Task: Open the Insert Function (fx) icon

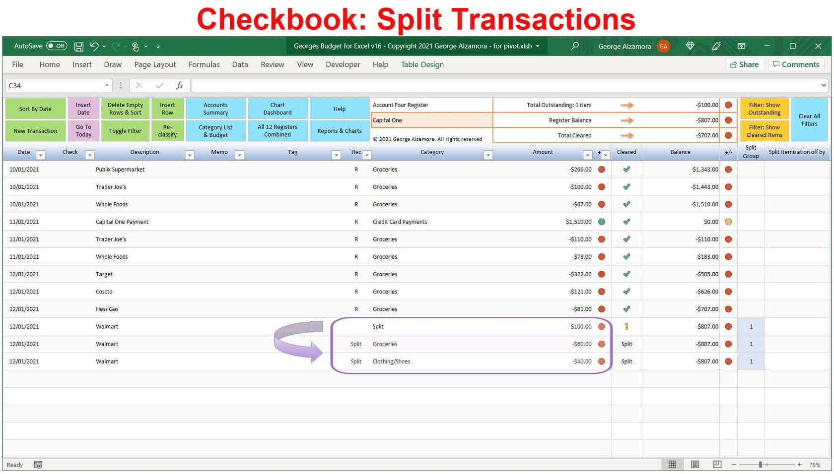Action: pos(179,85)
